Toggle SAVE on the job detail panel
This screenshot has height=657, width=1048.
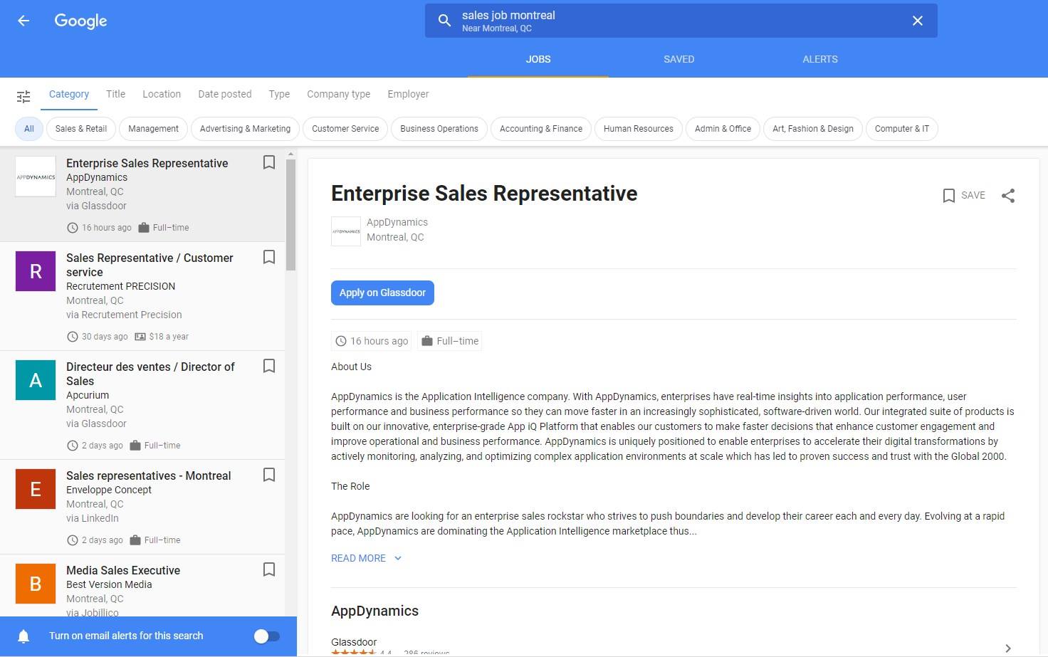click(x=964, y=196)
